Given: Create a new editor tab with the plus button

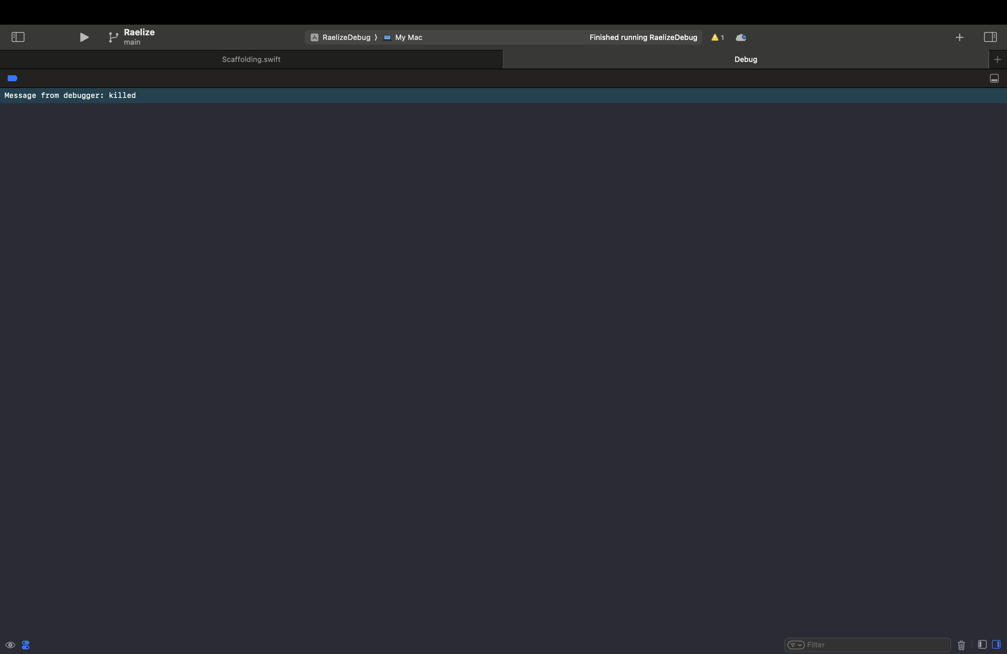Looking at the screenshot, I should tap(959, 37).
